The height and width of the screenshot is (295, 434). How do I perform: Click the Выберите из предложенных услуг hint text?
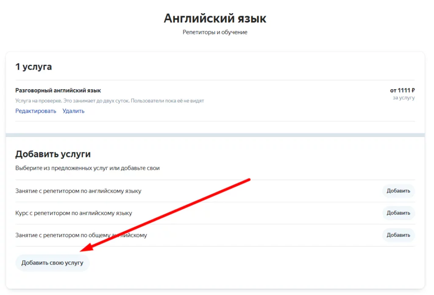(87, 168)
